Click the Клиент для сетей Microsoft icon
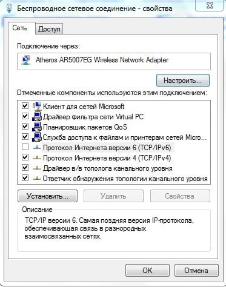This screenshot has height=287, width=226. coord(37,106)
